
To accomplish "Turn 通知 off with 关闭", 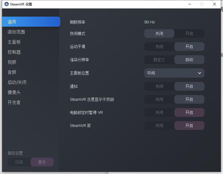I will tap(159, 86).
